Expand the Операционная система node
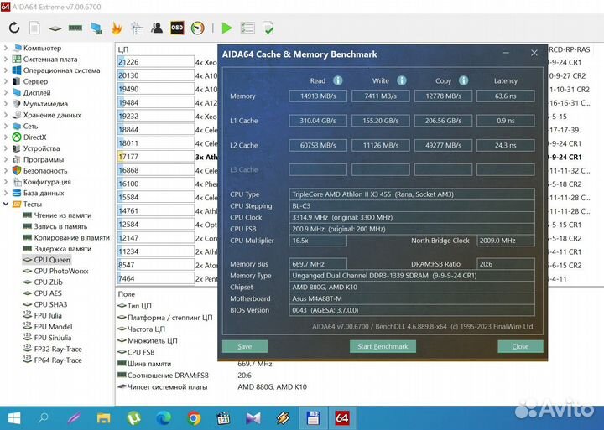This screenshot has height=430, width=604. [6, 70]
